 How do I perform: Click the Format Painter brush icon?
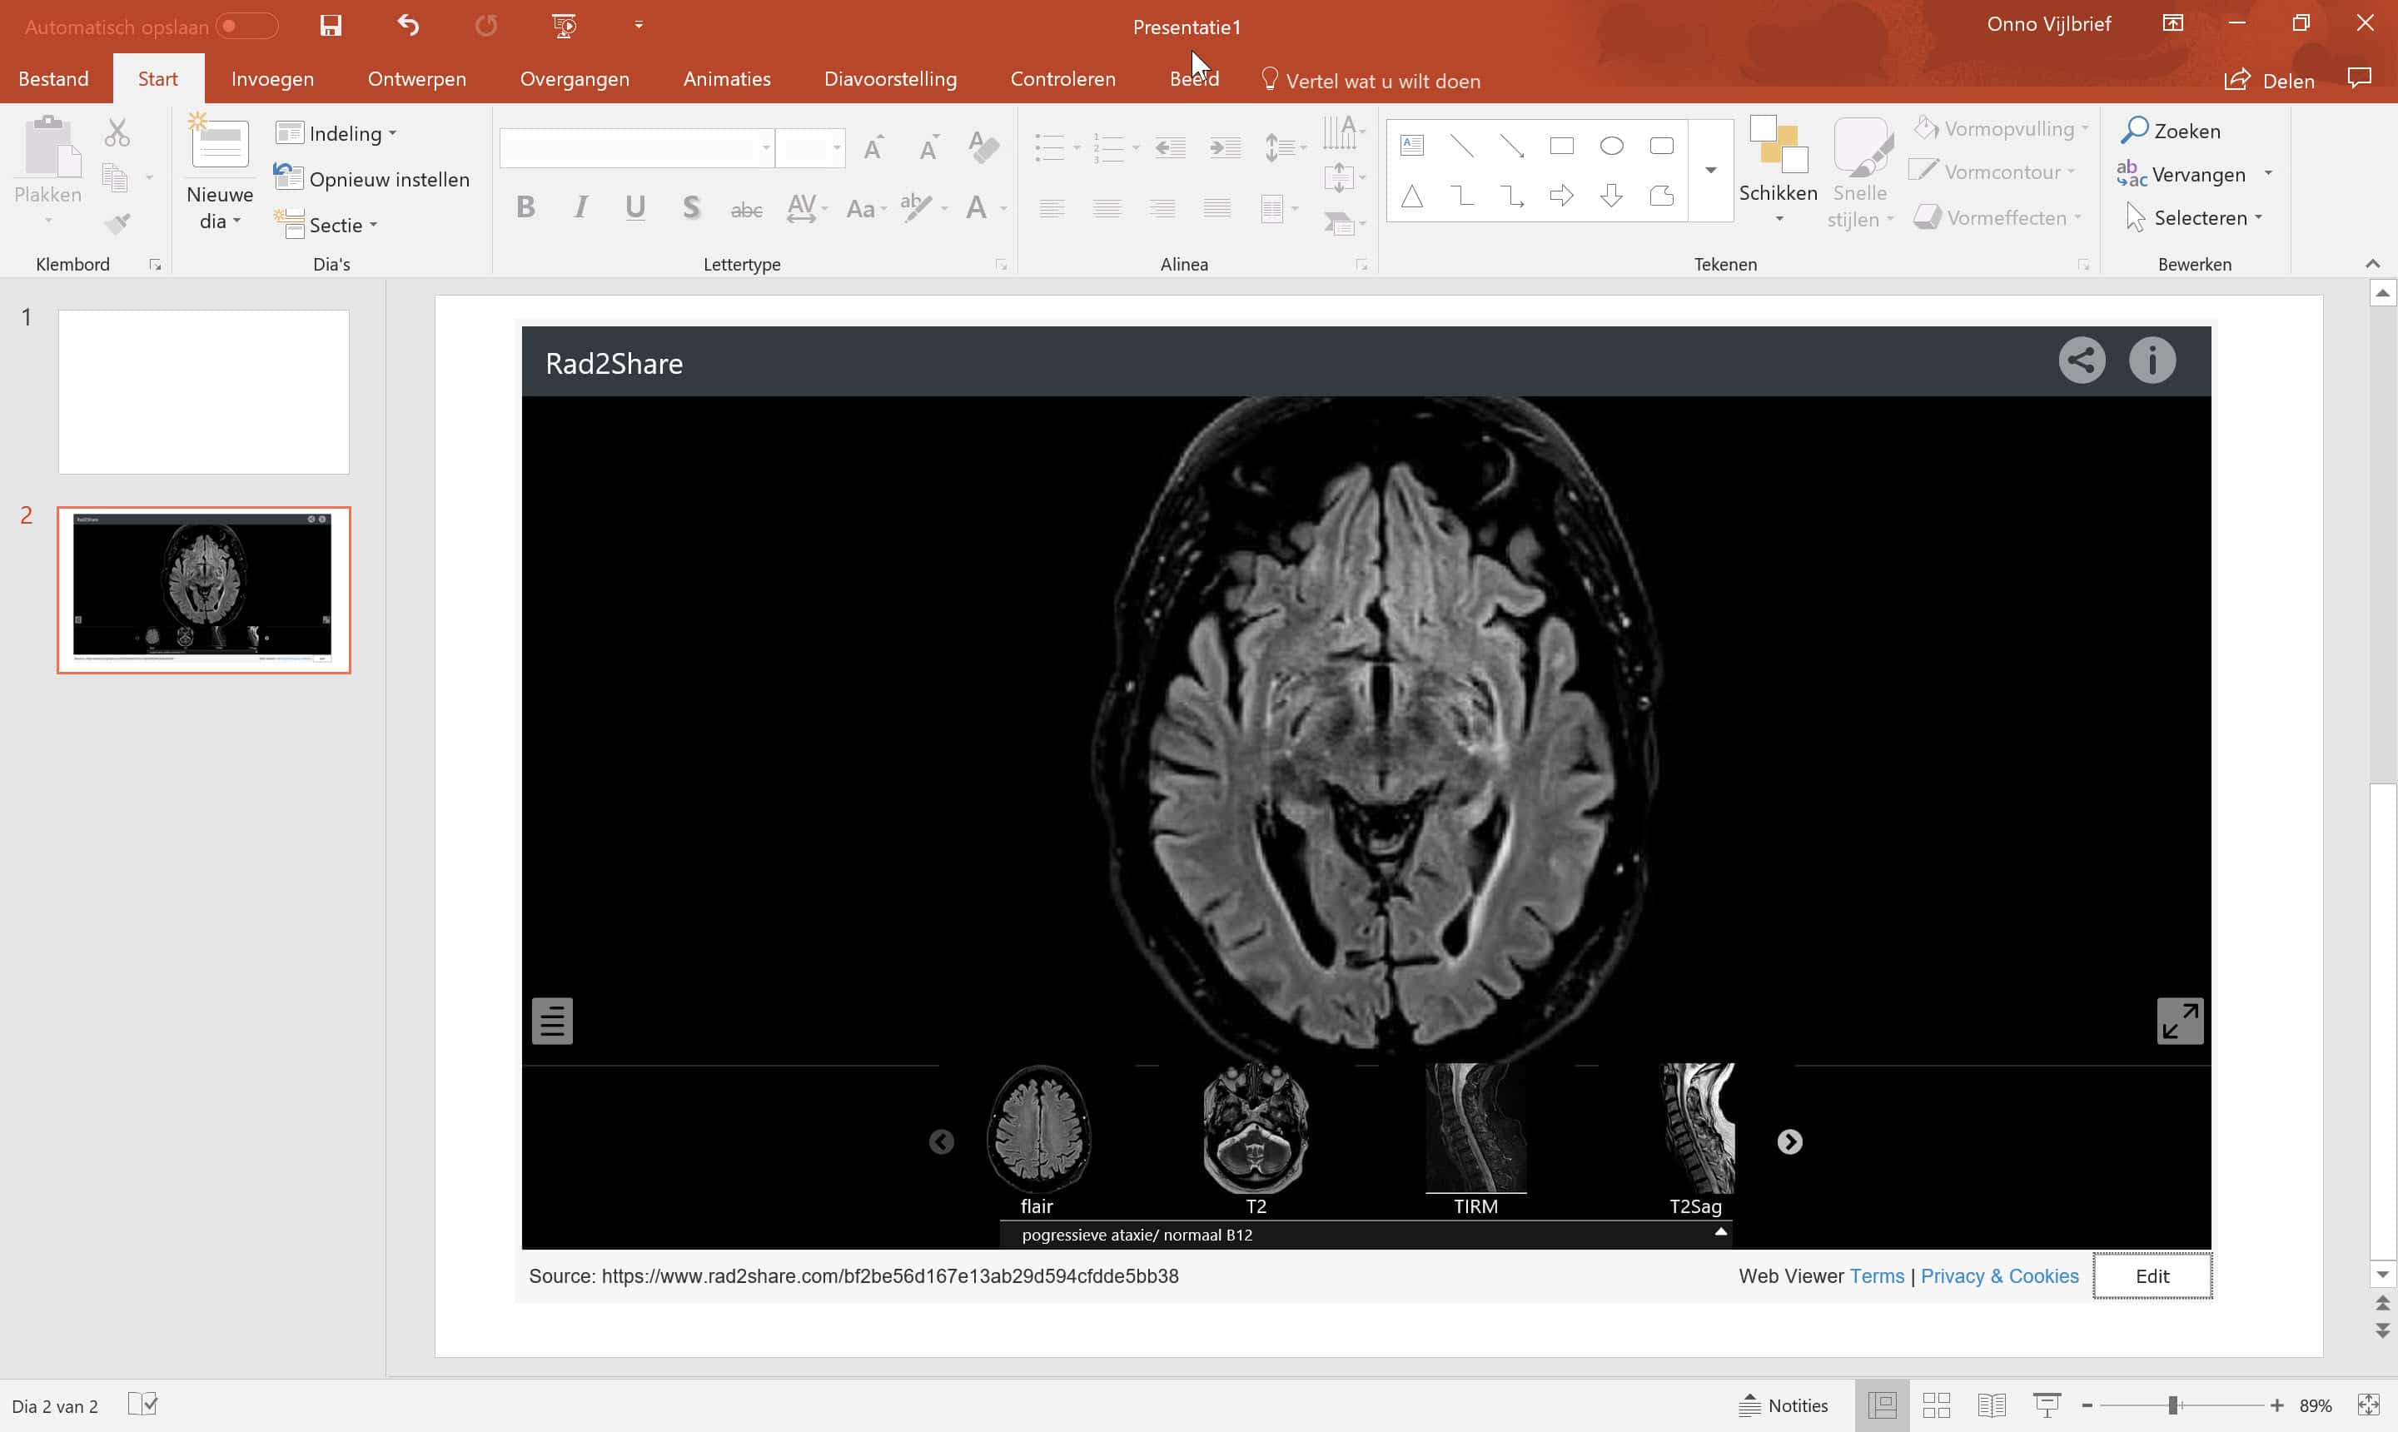click(117, 224)
